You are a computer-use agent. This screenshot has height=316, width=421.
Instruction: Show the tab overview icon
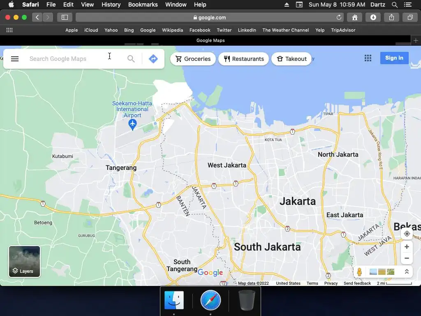[410, 17]
